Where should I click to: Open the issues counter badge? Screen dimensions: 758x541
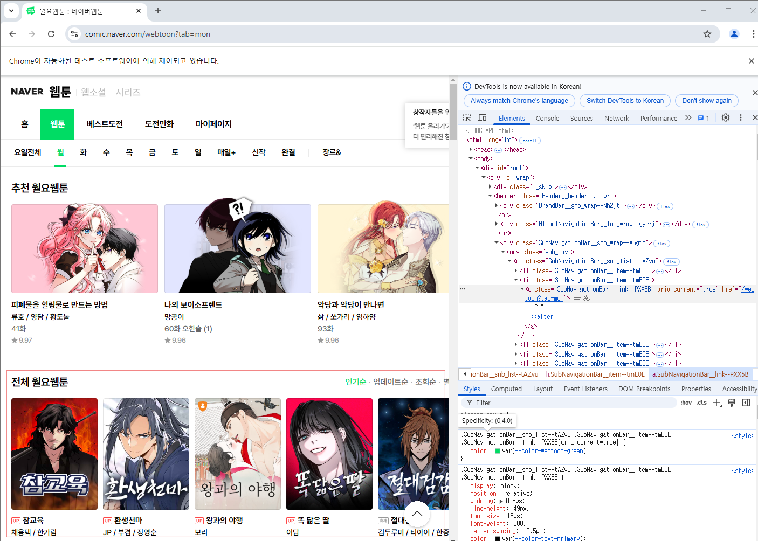[x=704, y=117]
